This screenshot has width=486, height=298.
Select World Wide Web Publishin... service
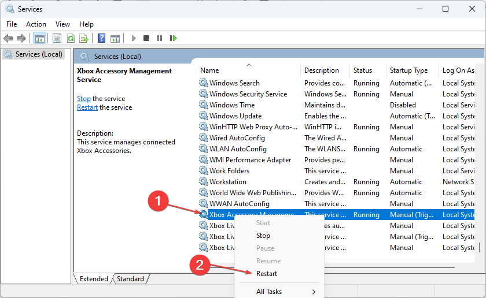253,193
